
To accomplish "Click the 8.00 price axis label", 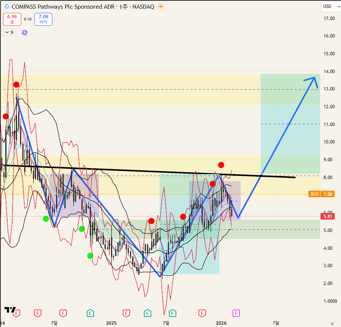I will tap(328, 177).
